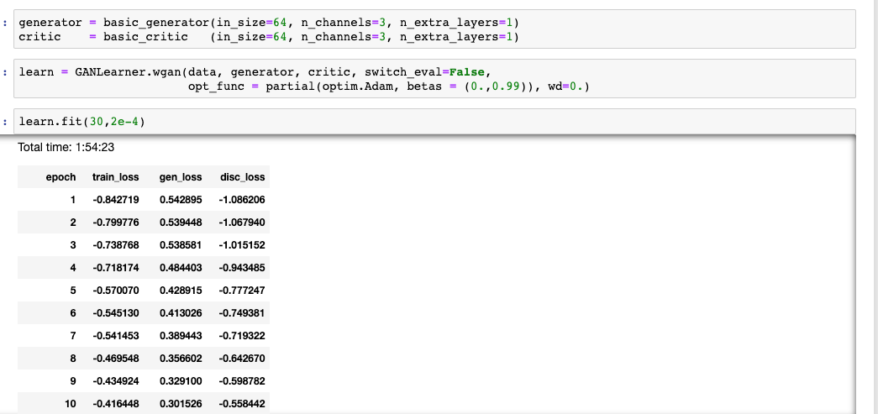Select train_loss value -0.416448
Screen dimensions: 878x414
116,404
